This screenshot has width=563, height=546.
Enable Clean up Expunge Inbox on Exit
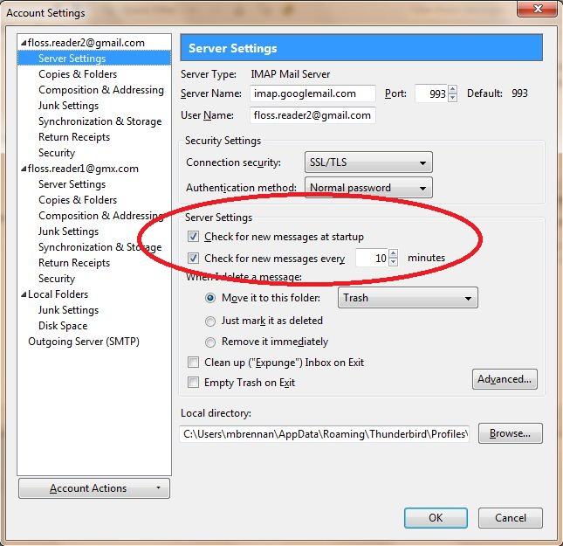click(193, 363)
